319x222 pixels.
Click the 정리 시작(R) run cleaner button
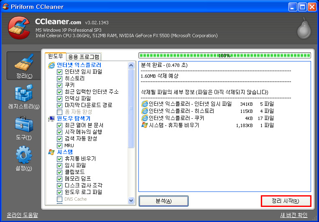pyautogui.click(x=286, y=201)
